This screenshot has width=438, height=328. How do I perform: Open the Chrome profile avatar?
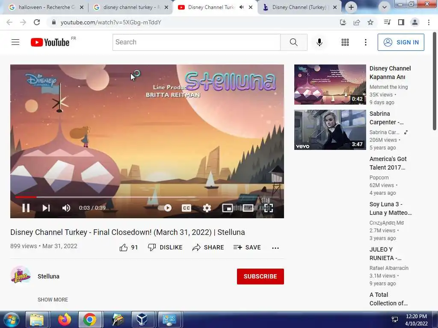415,22
